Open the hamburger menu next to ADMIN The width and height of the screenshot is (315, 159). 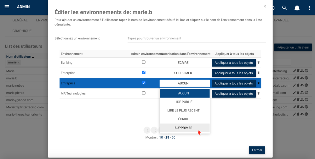point(7,7)
